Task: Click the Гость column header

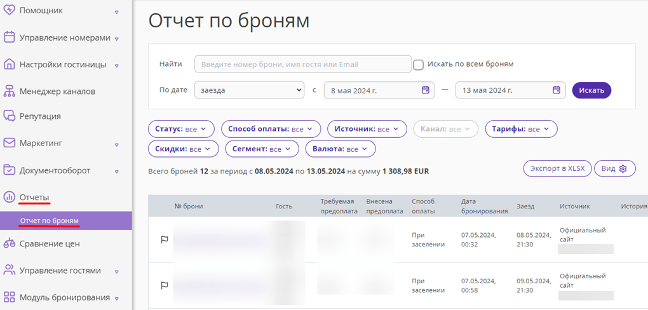Action: [284, 206]
